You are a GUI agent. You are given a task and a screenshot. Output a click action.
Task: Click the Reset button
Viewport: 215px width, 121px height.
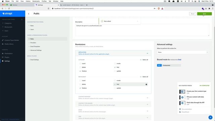(192, 14)
